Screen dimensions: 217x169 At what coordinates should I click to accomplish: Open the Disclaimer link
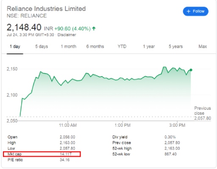(x=67, y=35)
